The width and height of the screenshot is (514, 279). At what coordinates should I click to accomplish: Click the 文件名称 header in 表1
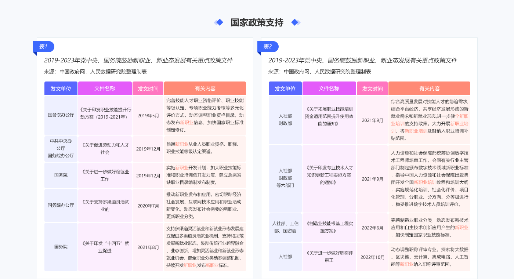[x=105, y=88]
